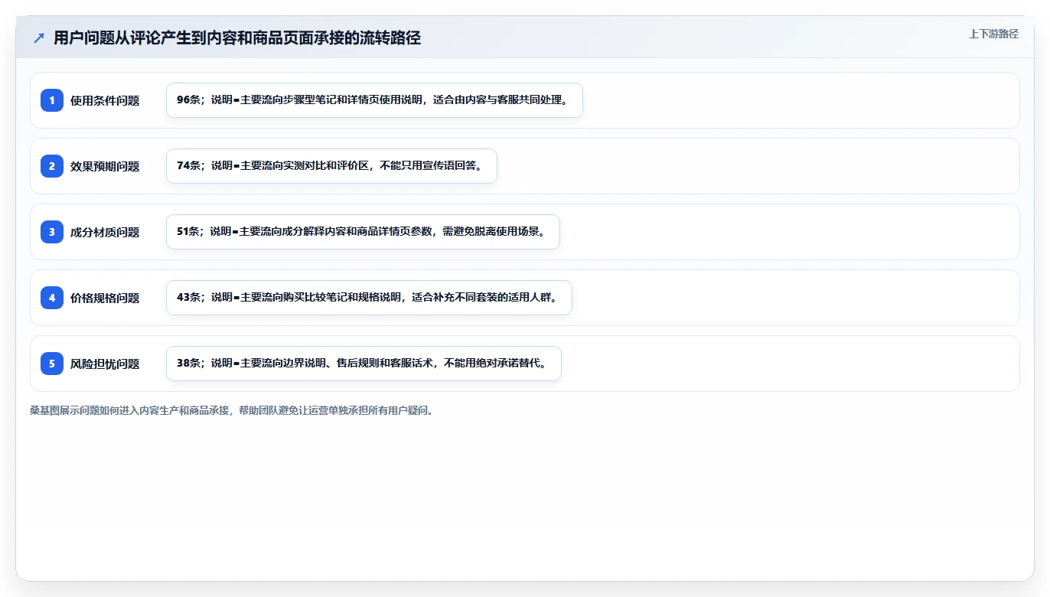This screenshot has height=597, width=1050.
Task: Click the 使用条件问题 label
Action: (x=105, y=100)
